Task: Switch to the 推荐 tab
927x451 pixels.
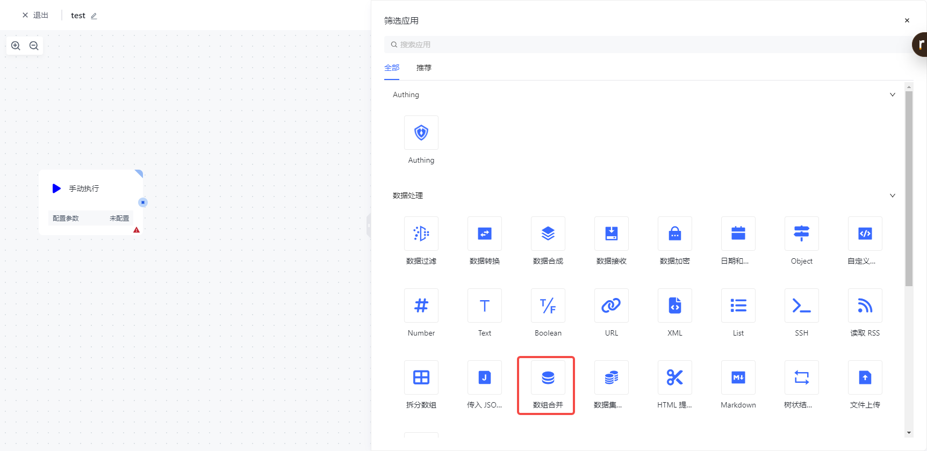Action: pyautogui.click(x=423, y=68)
